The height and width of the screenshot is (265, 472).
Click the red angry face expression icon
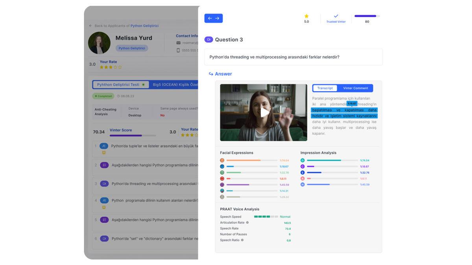222,179
